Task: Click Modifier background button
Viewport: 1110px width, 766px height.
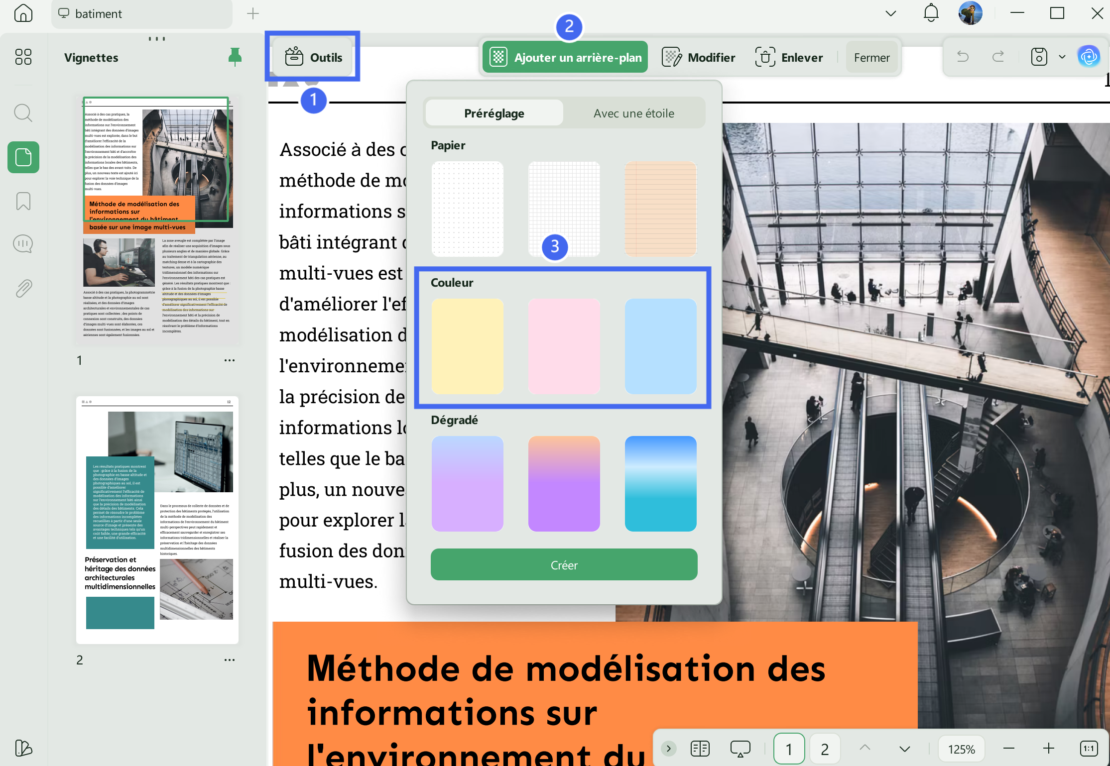Action: pyautogui.click(x=699, y=57)
